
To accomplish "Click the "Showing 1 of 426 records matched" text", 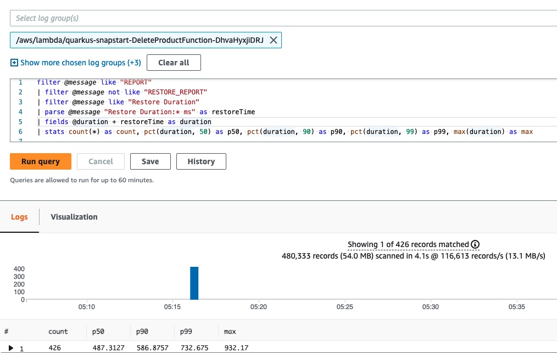I will coord(408,244).
